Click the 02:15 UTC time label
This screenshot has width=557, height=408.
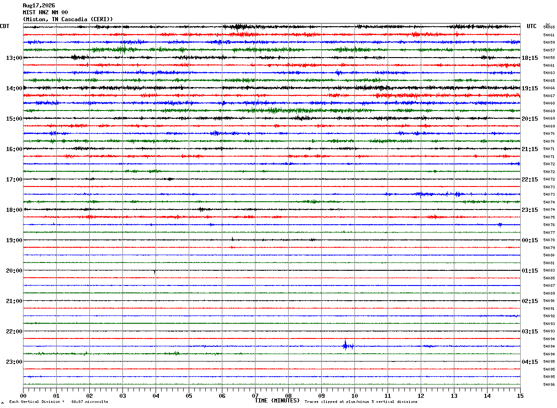point(530,301)
